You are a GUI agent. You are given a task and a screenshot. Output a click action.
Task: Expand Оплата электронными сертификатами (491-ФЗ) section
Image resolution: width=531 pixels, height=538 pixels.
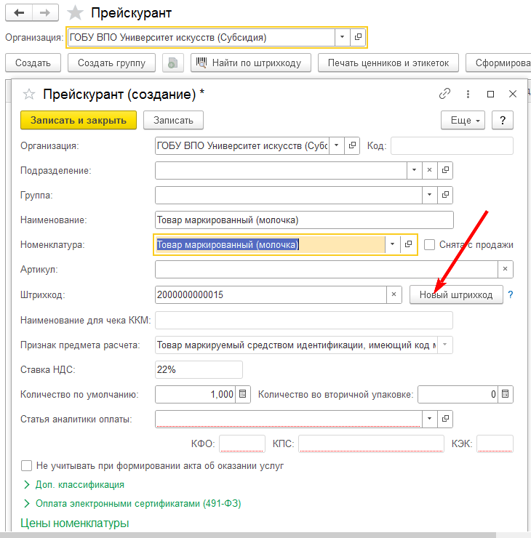tap(27, 503)
